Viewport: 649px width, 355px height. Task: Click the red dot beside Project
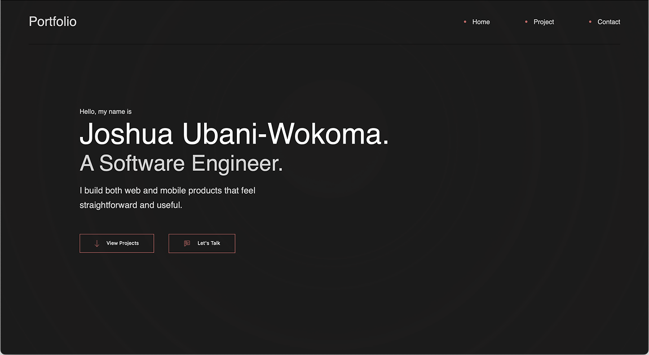point(526,22)
